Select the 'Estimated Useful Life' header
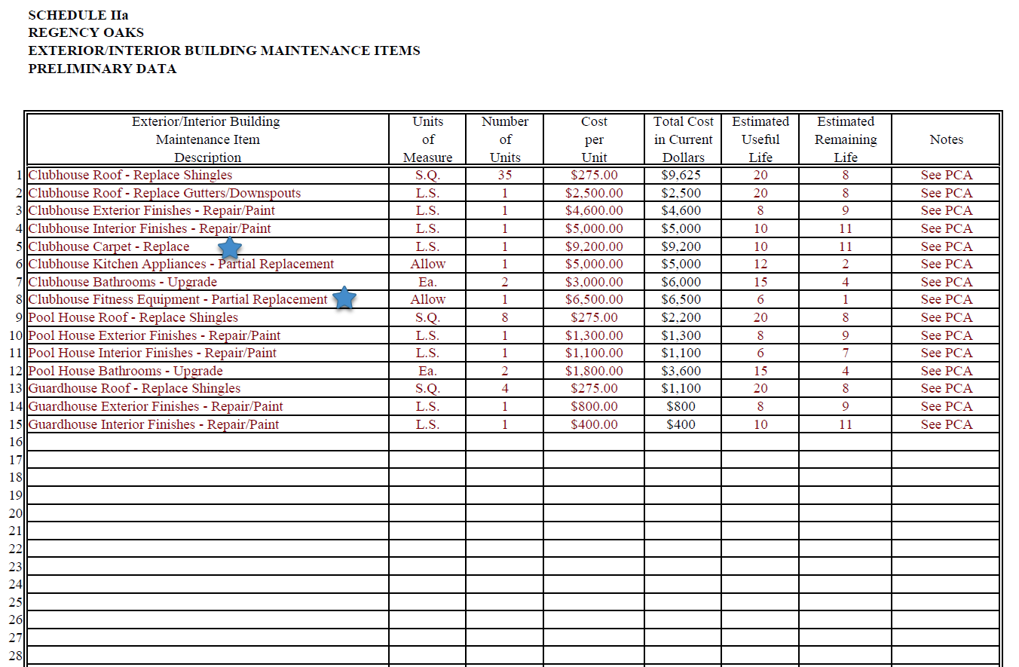The image size is (1019, 667). pos(760,139)
